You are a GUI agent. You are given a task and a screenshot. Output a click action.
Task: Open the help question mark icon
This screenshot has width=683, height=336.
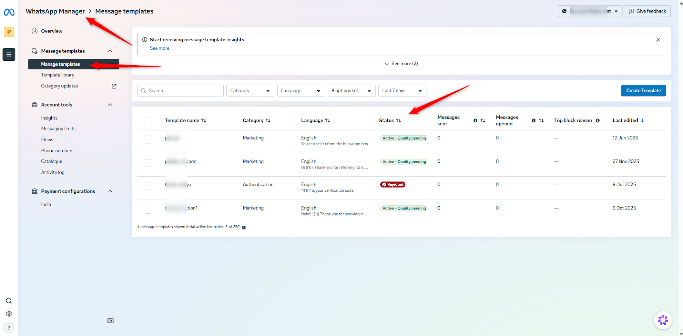click(x=9, y=328)
